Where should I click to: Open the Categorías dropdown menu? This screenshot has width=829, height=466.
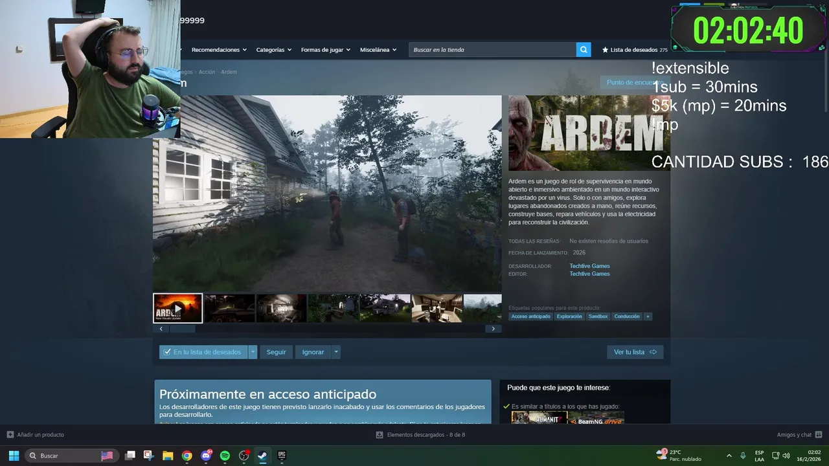(x=273, y=50)
